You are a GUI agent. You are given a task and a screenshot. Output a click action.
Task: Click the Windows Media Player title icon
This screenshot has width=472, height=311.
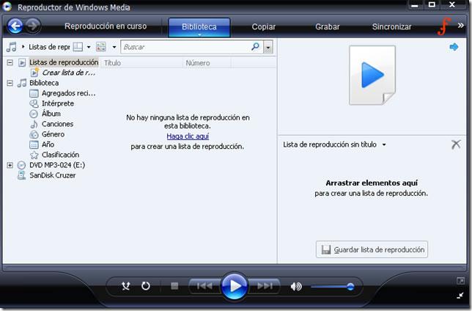coord(7,7)
